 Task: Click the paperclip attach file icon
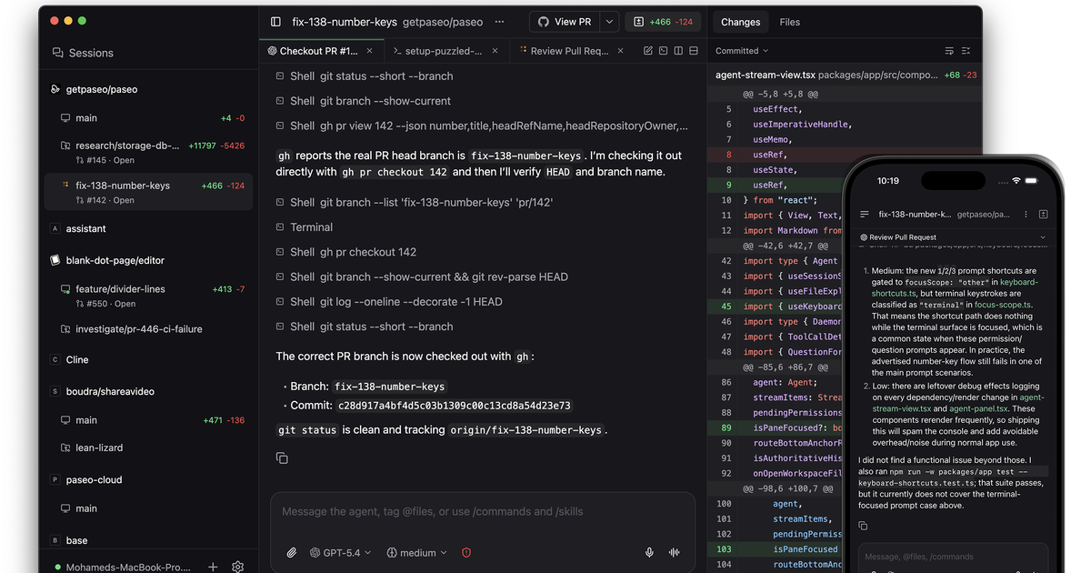(x=292, y=552)
